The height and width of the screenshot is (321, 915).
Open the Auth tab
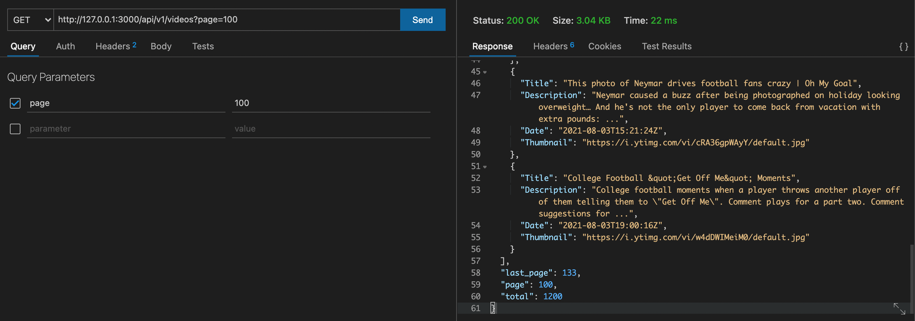click(65, 46)
